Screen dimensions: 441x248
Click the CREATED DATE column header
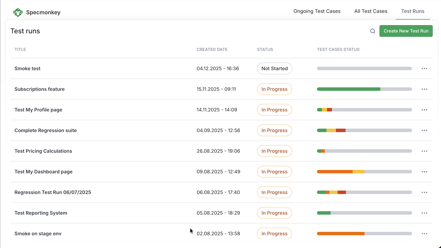[x=212, y=50]
